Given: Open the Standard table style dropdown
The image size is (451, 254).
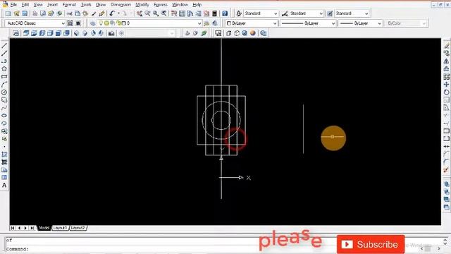Looking at the screenshot, I should 366,13.
